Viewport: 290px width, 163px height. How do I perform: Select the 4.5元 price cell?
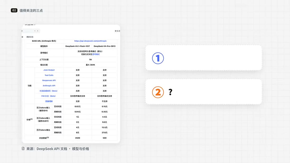click(x=104, y=117)
